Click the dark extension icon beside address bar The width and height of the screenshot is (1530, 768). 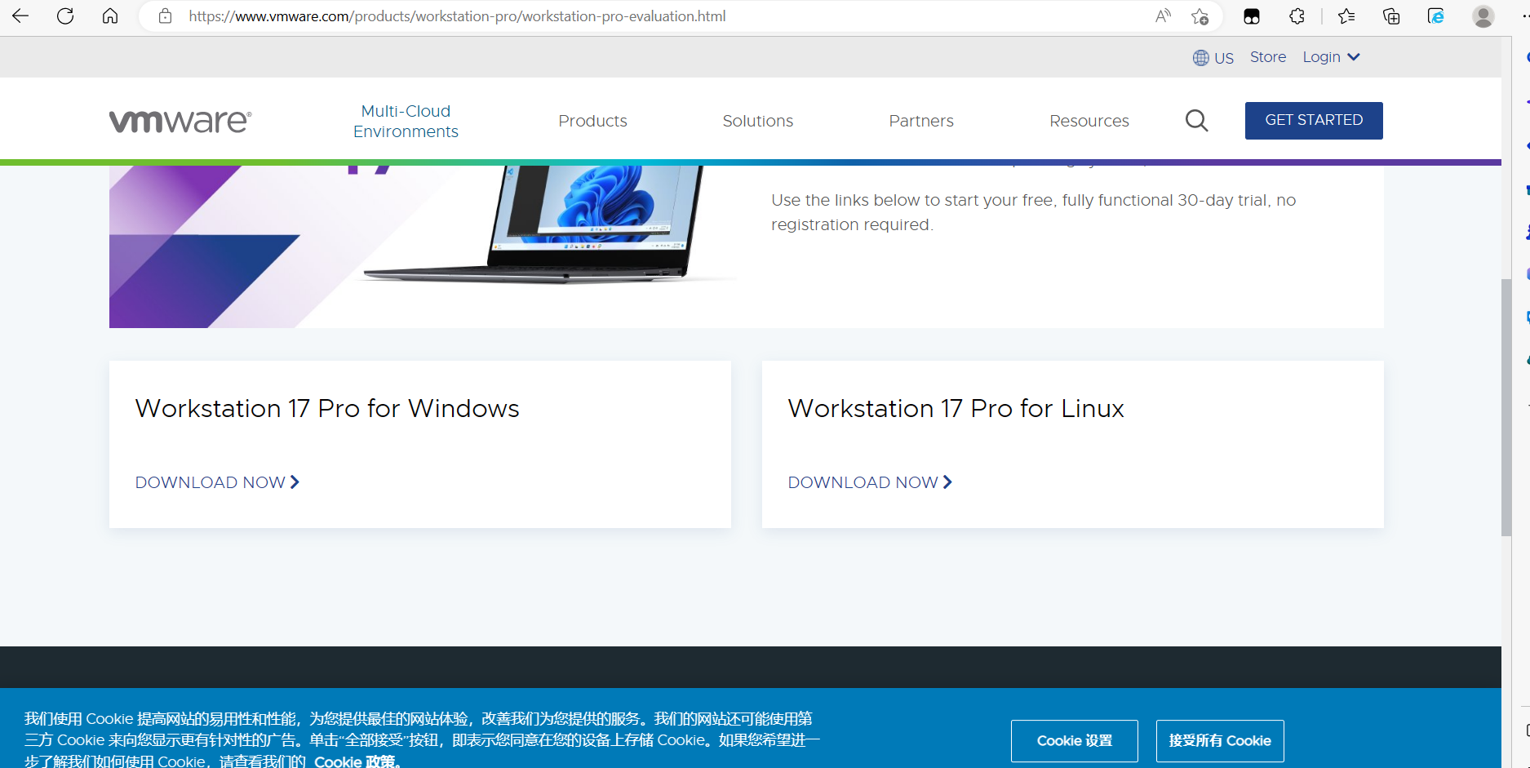pyautogui.click(x=1252, y=16)
